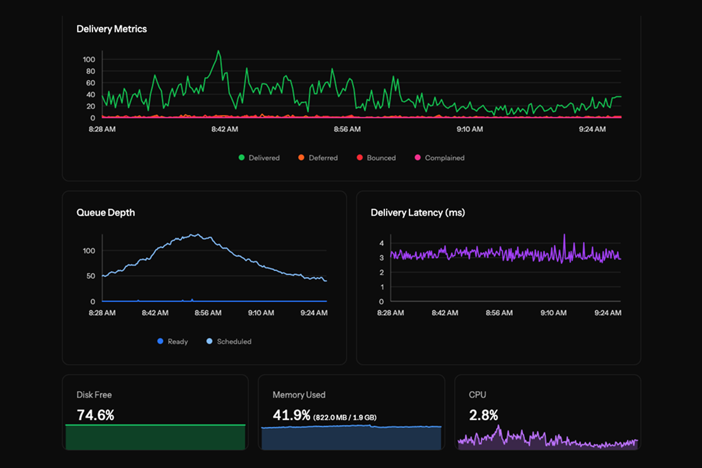Click the 822.0 MB / 1.9 GB memory detail
The height and width of the screenshot is (468, 702).
(345, 418)
